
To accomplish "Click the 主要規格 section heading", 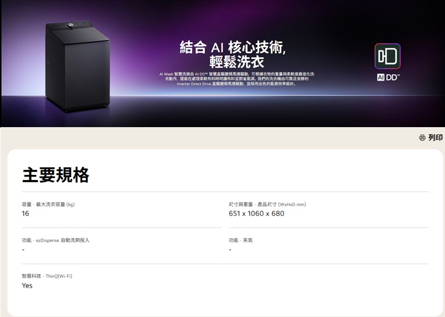I will 56,175.
